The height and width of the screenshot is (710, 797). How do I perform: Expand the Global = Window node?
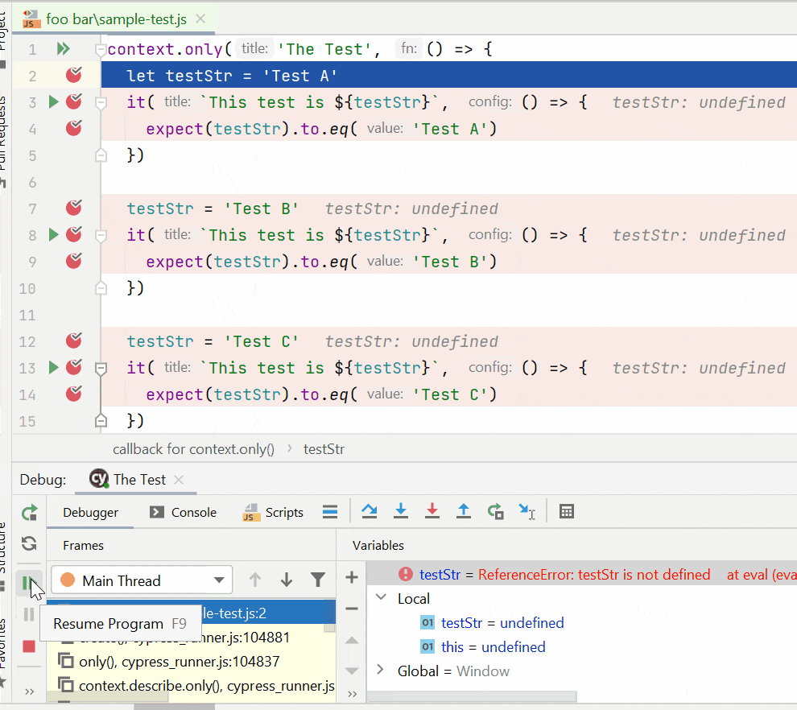point(380,670)
